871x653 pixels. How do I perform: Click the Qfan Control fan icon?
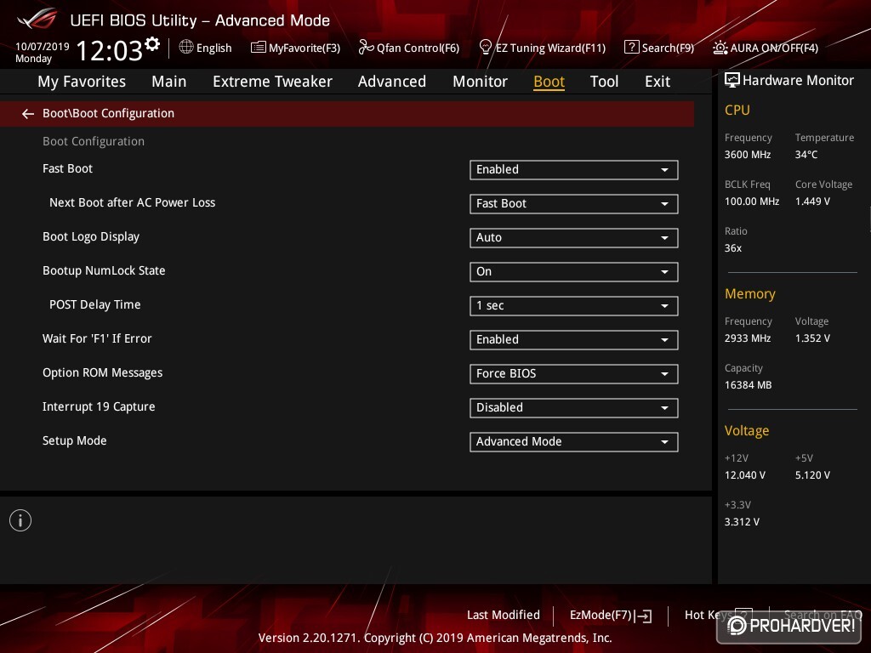[x=366, y=48]
